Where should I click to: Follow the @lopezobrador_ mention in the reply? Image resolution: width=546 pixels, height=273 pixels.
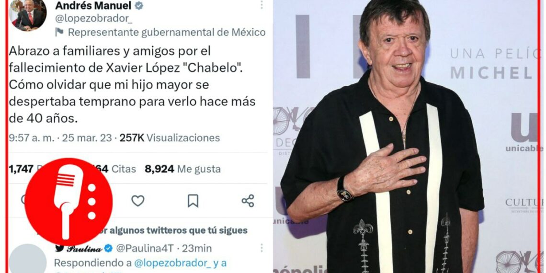coord(172,263)
